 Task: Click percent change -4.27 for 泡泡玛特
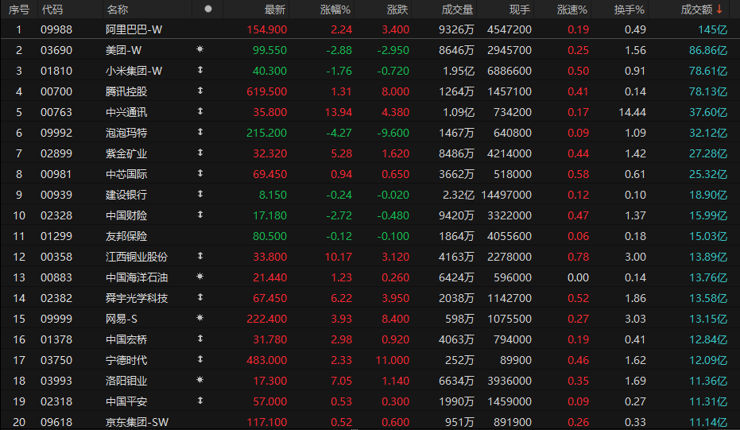pos(339,133)
